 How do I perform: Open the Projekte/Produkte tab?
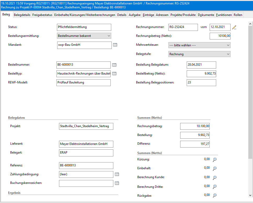pyautogui.click(x=183, y=15)
